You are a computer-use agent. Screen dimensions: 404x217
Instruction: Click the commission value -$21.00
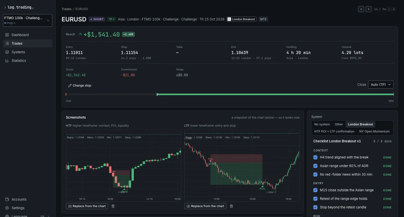[x=128, y=75]
